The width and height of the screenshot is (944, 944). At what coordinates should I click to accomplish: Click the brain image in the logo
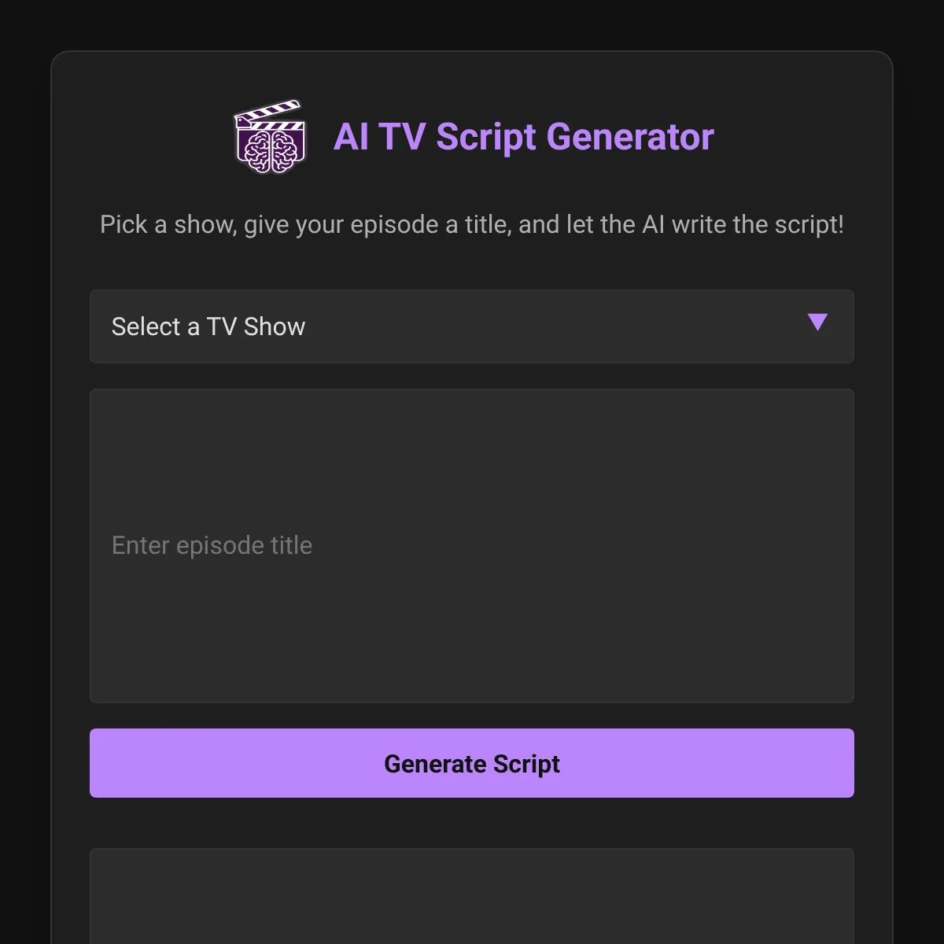(x=271, y=150)
